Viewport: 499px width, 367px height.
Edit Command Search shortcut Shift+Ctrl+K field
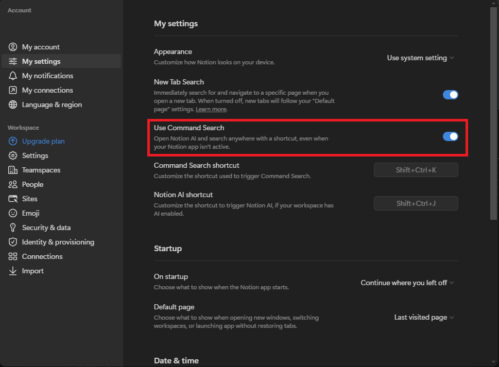416,170
